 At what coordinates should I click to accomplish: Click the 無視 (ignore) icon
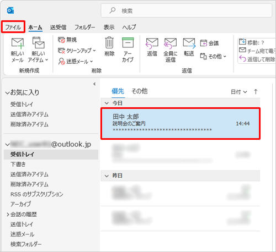tap(61, 40)
